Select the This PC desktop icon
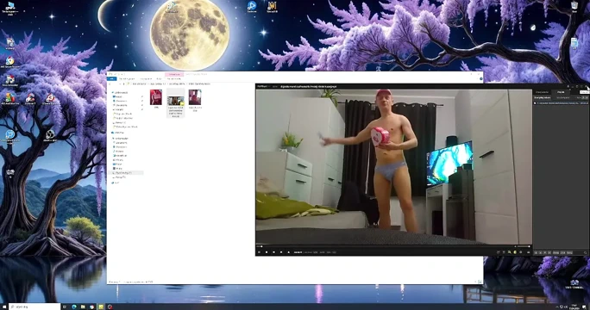 [x=10, y=9]
